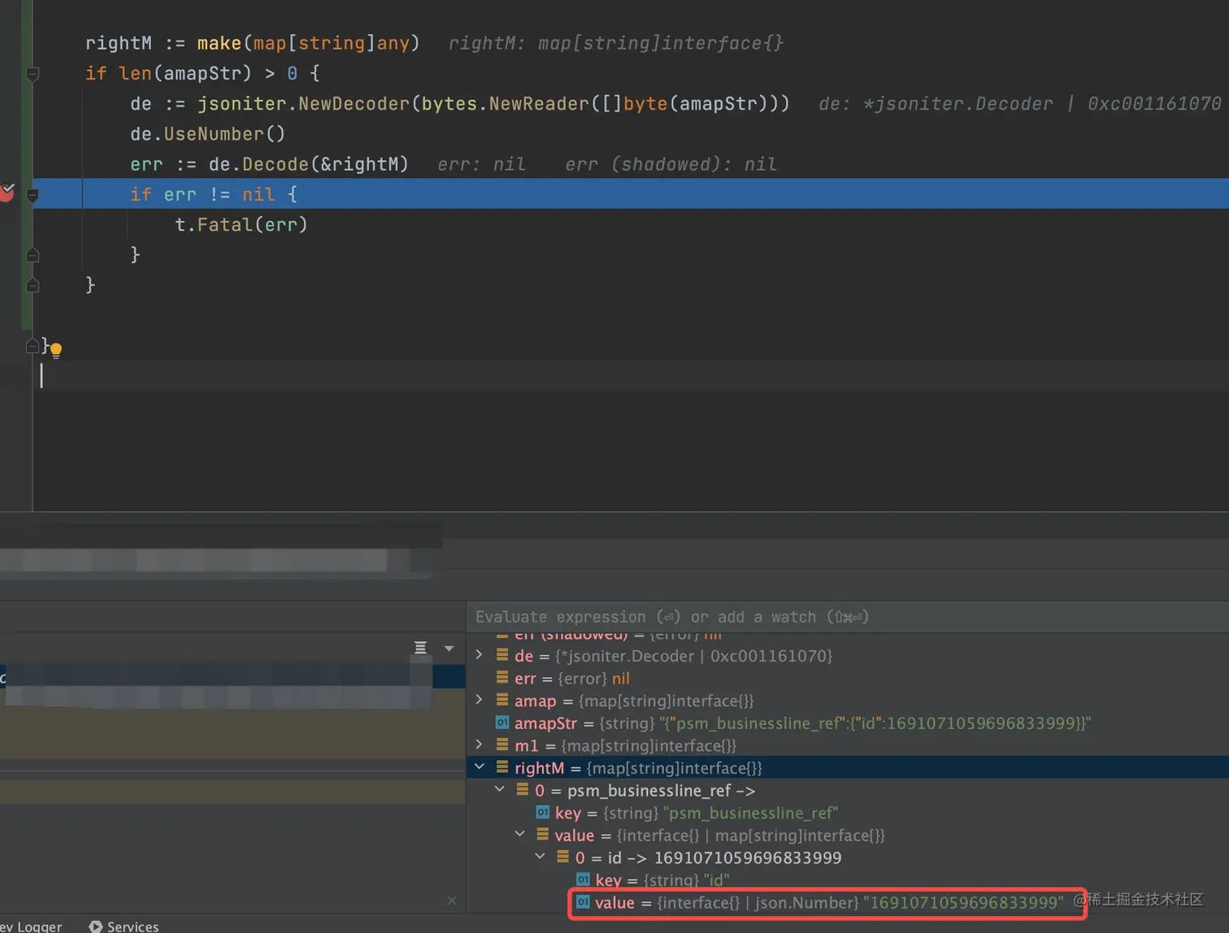Expand the 'de' variable node
Screen dimensions: 1229x933
479,655
